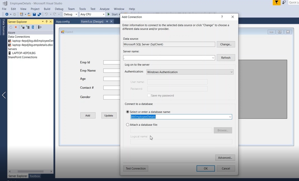Click the Refresh button beside Server name

point(226,58)
